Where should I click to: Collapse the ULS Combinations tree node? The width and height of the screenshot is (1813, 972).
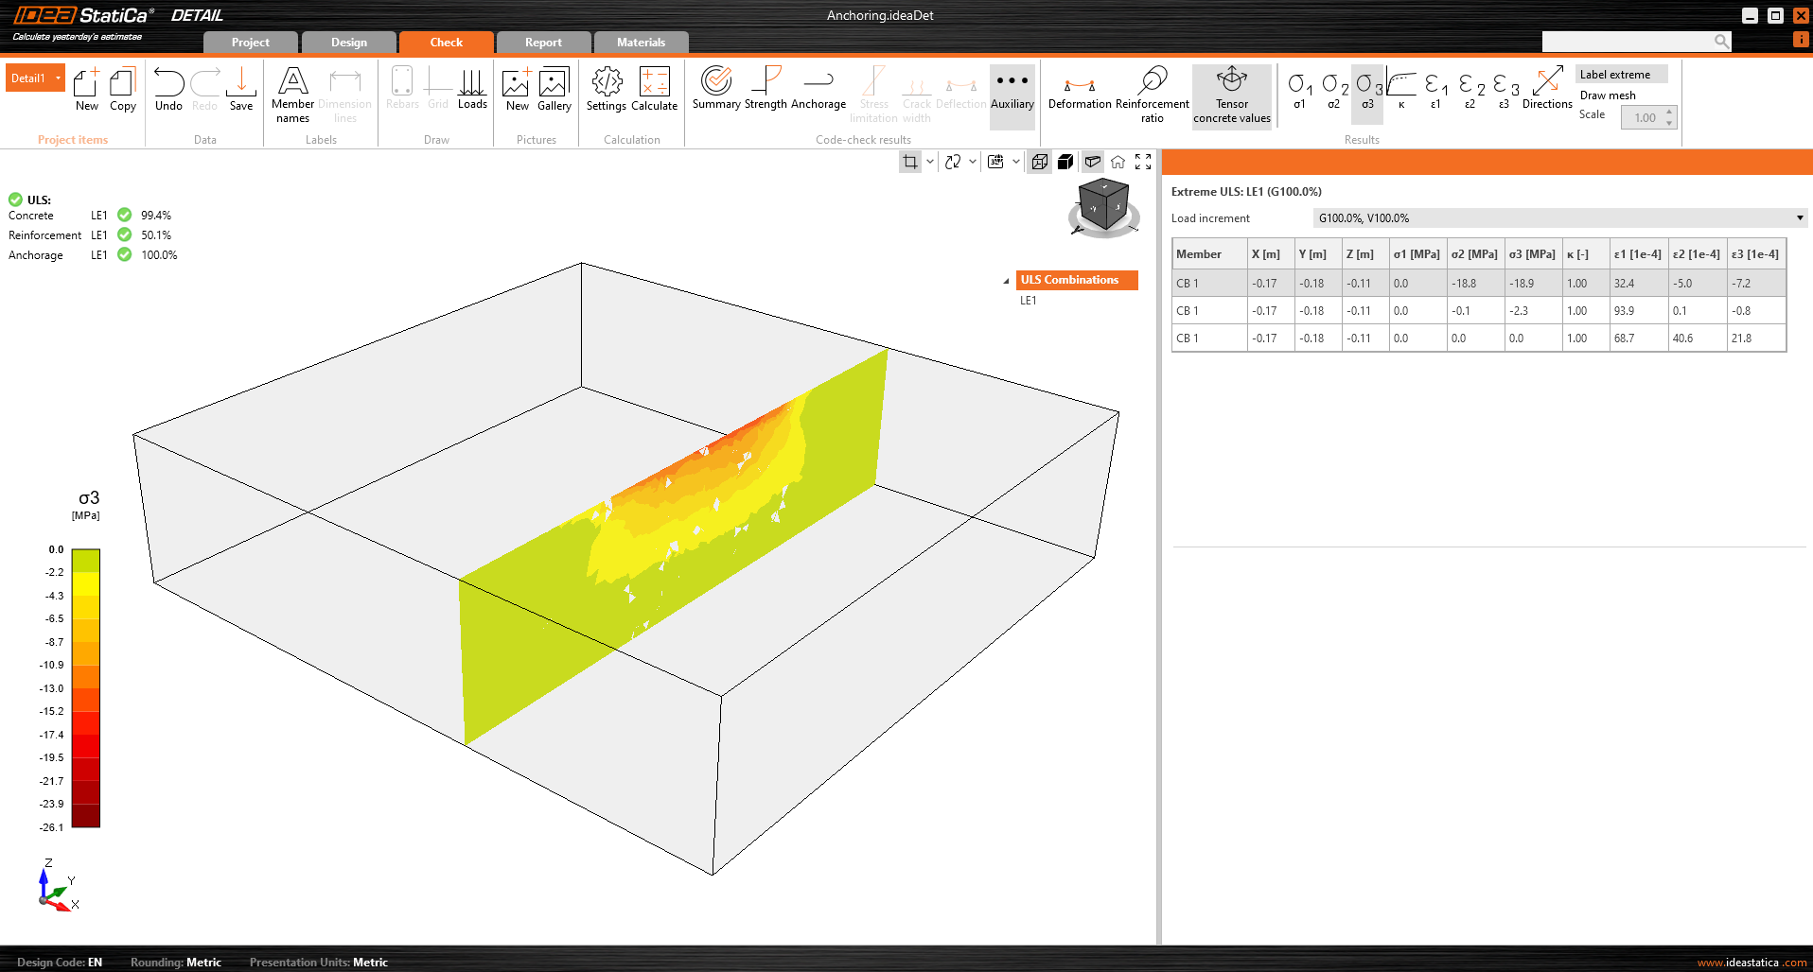click(1006, 281)
